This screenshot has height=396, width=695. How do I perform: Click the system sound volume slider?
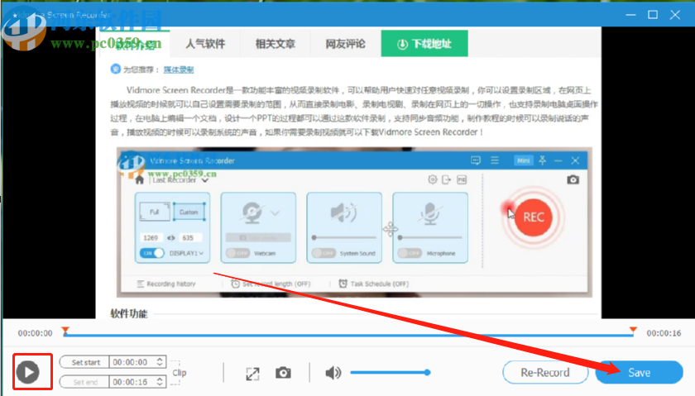[344, 237]
